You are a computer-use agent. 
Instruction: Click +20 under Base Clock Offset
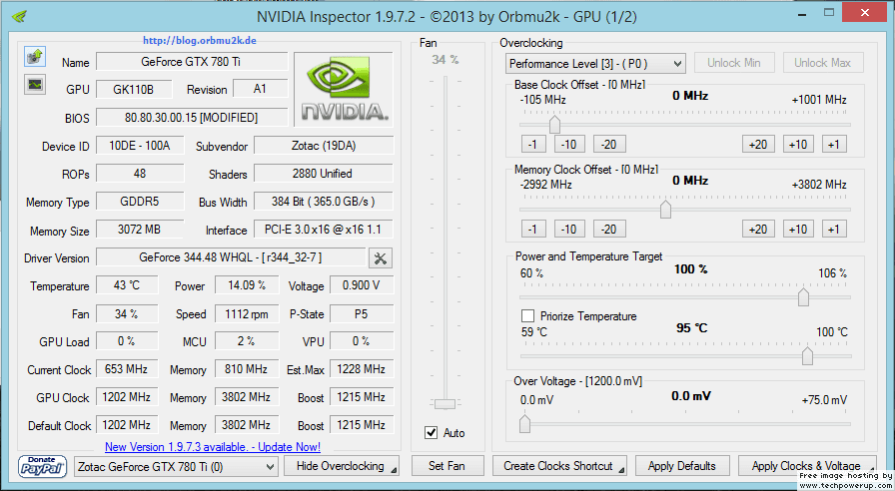(758, 145)
